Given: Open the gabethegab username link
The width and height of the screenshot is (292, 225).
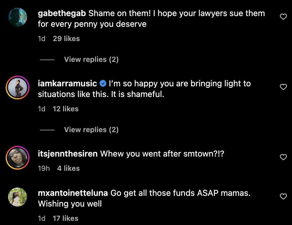Looking at the screenshot, I should coord(62,13).
